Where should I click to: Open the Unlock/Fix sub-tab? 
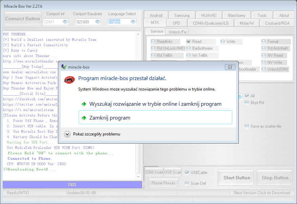177,32
